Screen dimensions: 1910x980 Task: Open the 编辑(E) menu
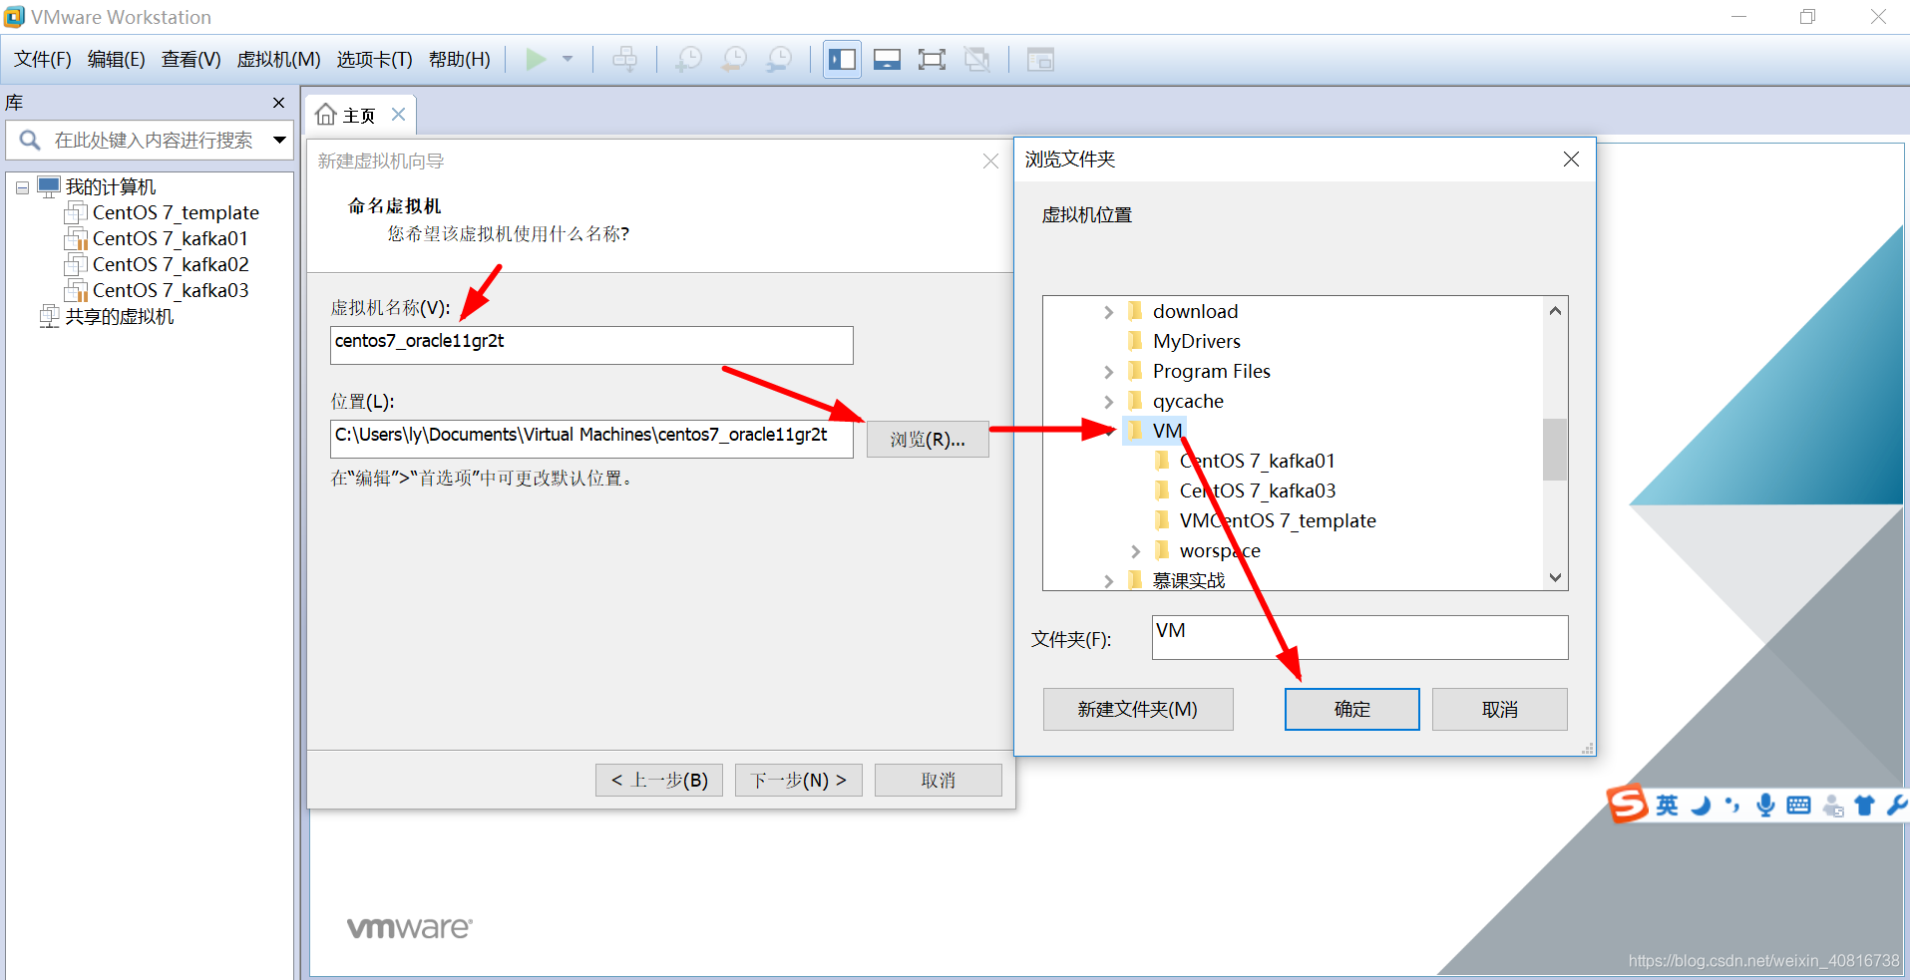(x=117, y=60)
